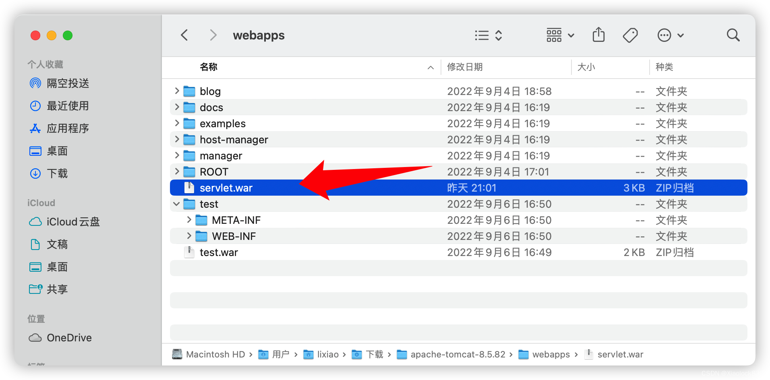
Task: Switch list view mode in toolbar
Action: [x=488, y=35]
